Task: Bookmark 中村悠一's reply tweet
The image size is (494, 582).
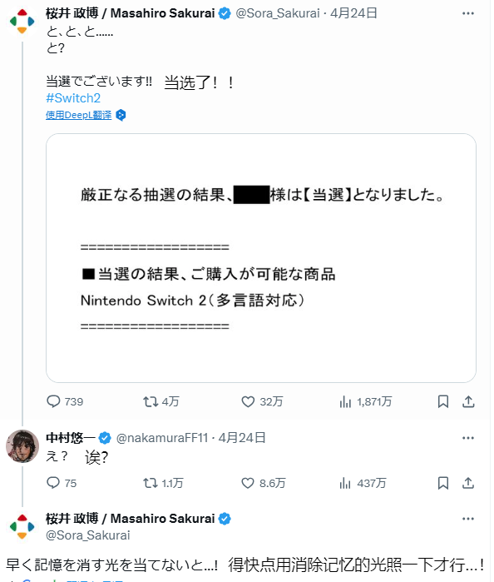Action: click(443, 483)
